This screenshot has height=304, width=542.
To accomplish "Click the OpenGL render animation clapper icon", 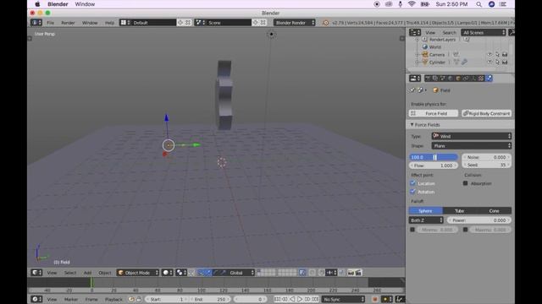I will click(x=358, y=273).
